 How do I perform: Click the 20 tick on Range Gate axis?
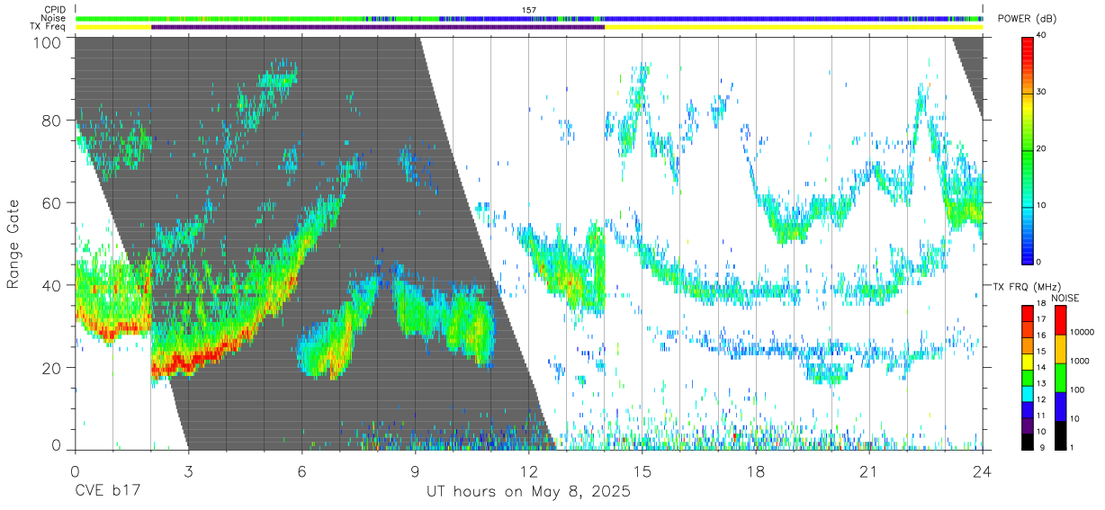coord(52,368)
